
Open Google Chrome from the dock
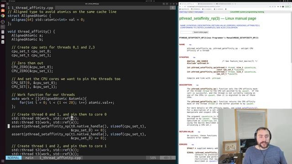point(3,16)
